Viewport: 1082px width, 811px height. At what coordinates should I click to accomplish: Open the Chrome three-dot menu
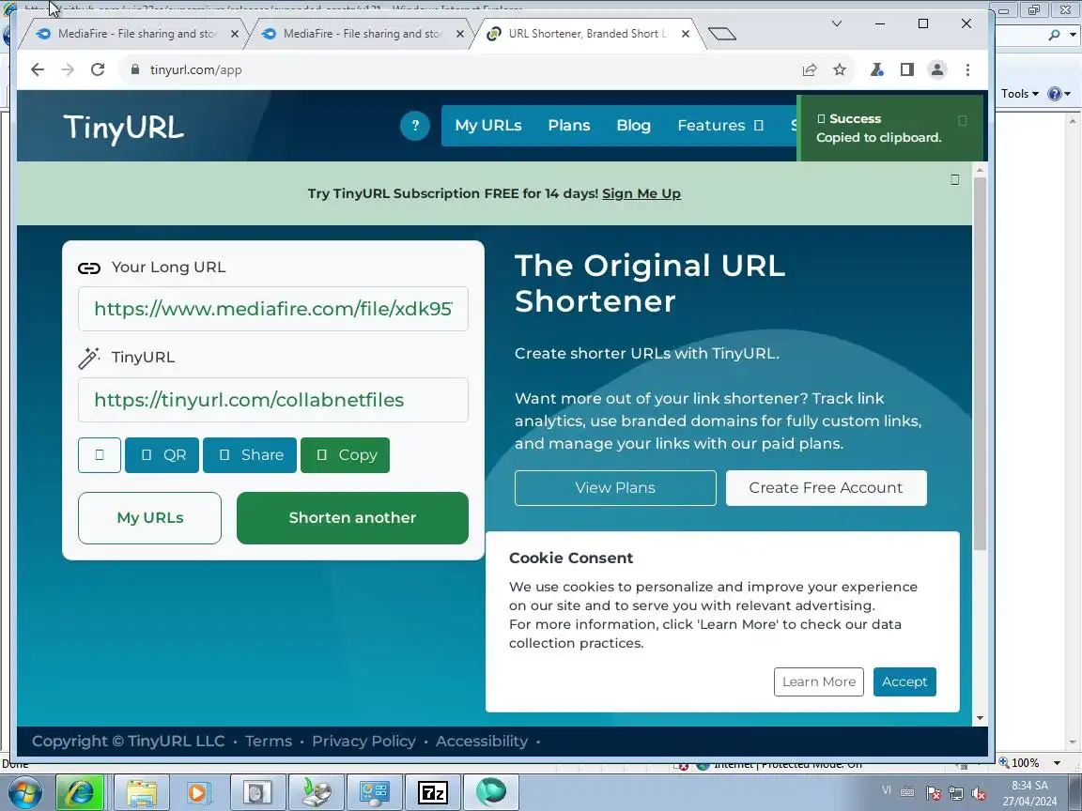(967, 69)
